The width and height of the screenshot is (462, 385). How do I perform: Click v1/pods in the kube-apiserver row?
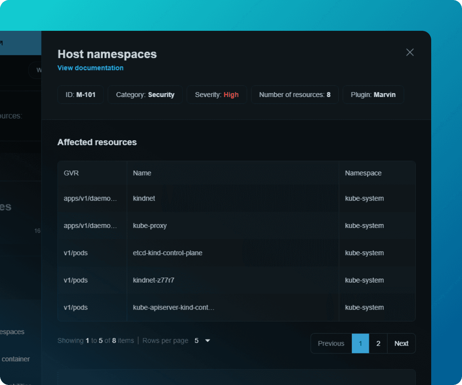click(x=76, y=308)
